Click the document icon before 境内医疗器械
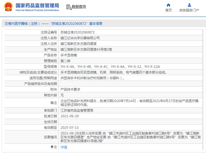 coord(6,23)
